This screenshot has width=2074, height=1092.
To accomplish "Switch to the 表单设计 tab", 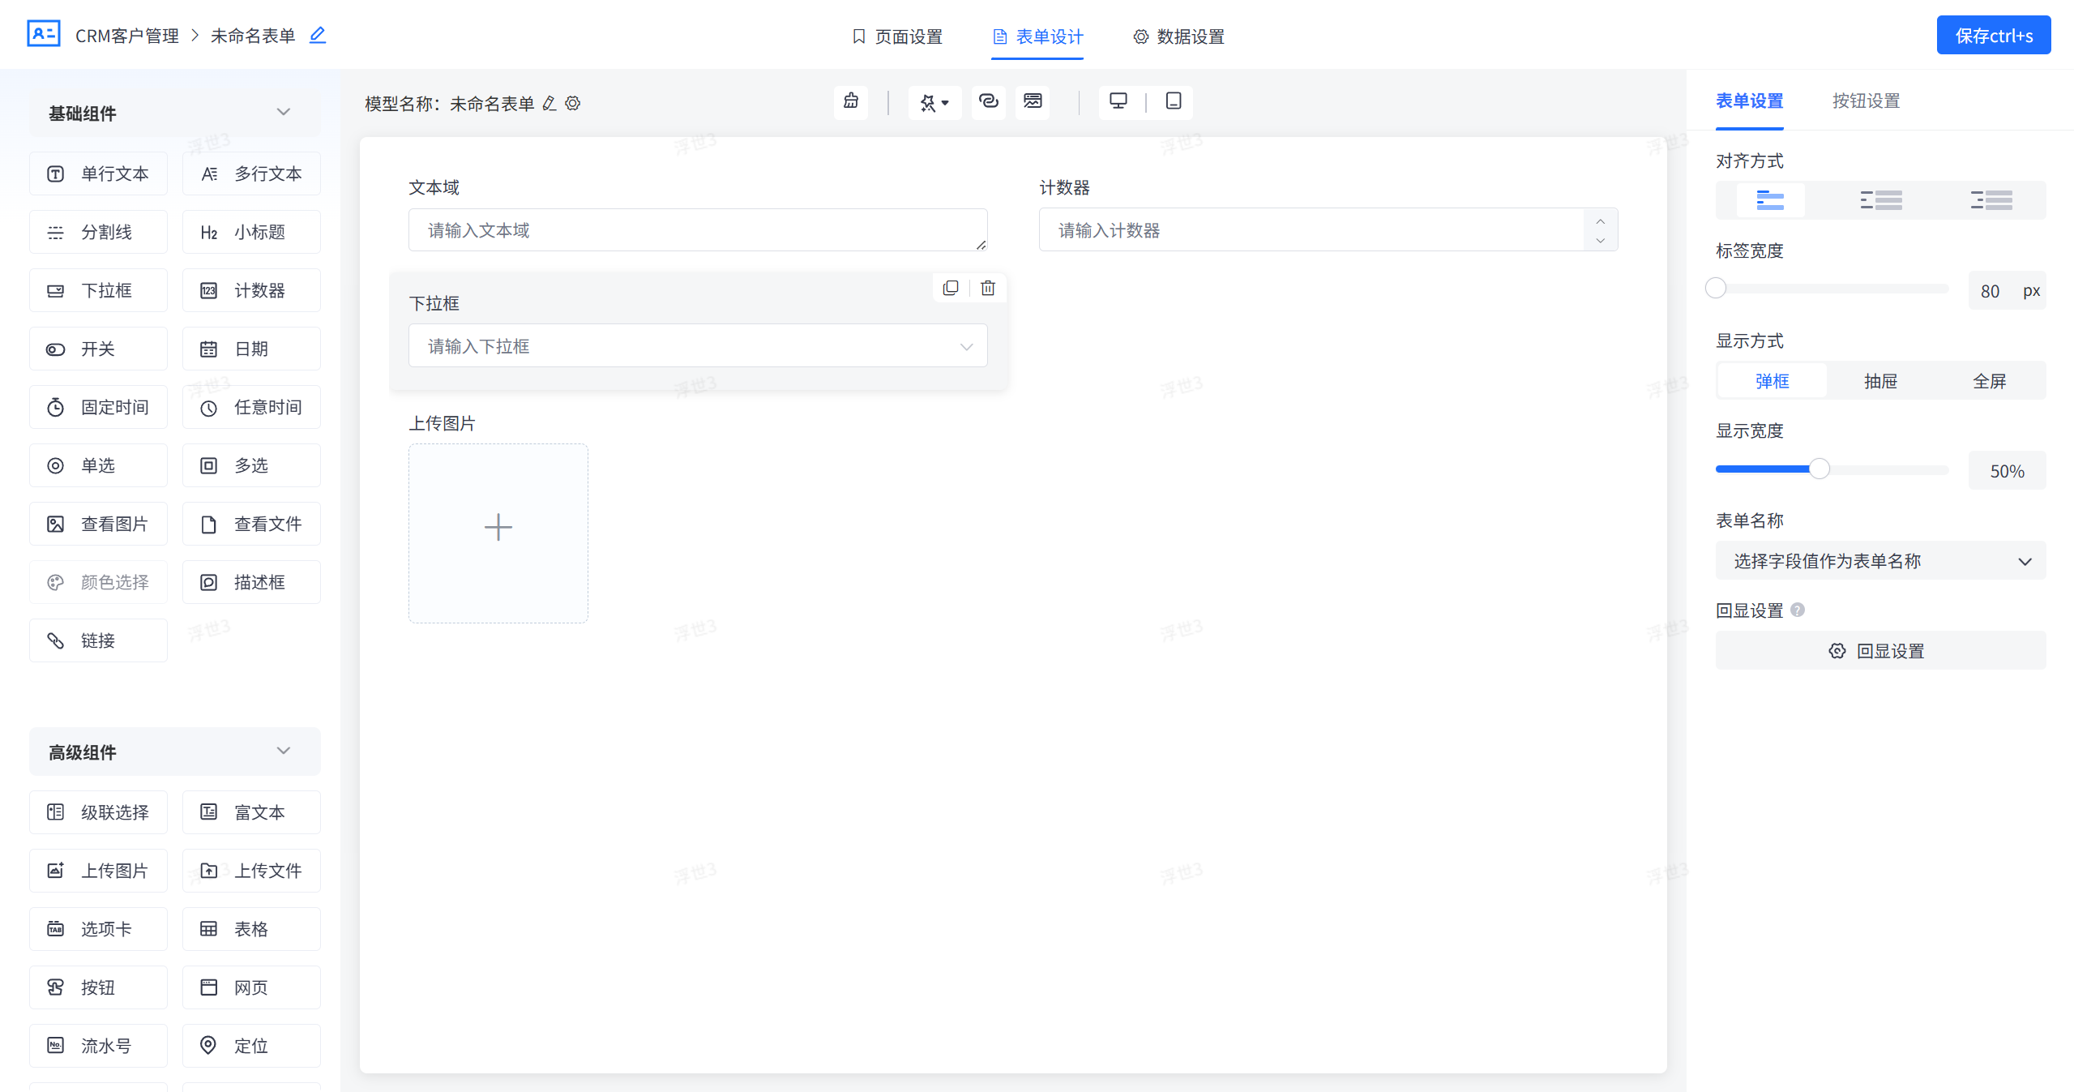I will 1038,36.
